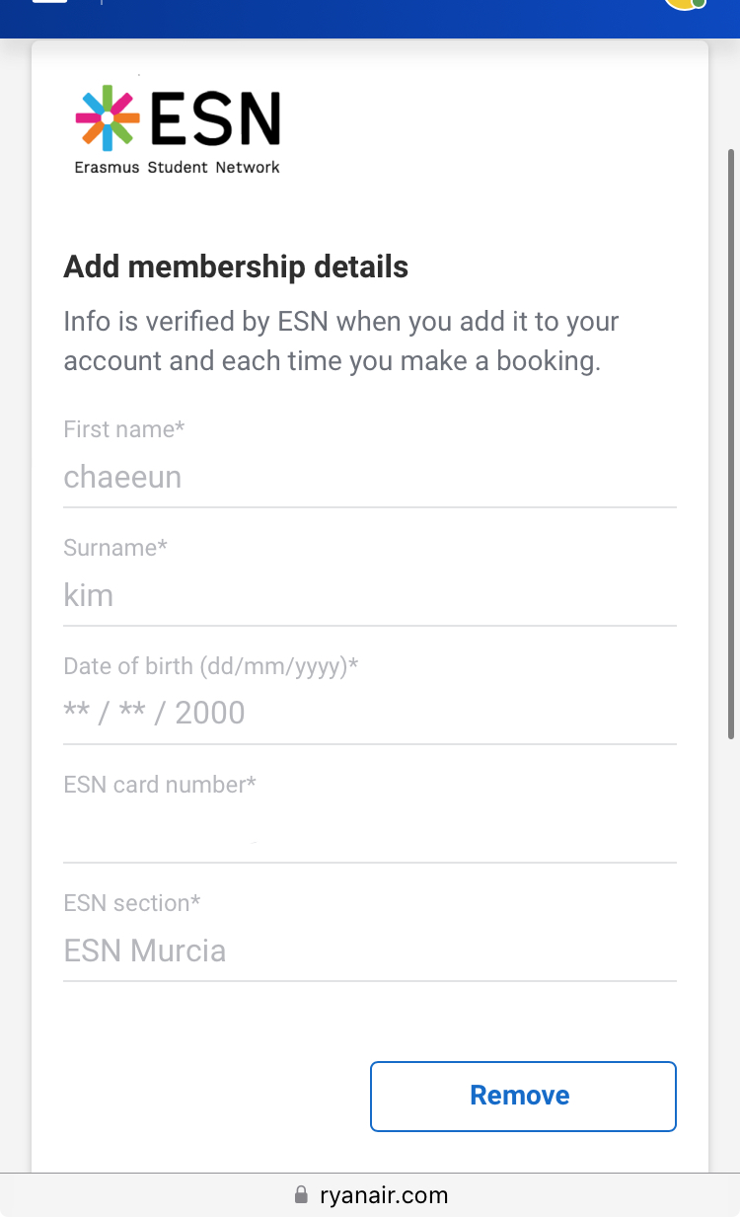Click the info text about ESN verification
Image resolution: width=740 pixels, height=1217 pixels.
coord(341,342)
